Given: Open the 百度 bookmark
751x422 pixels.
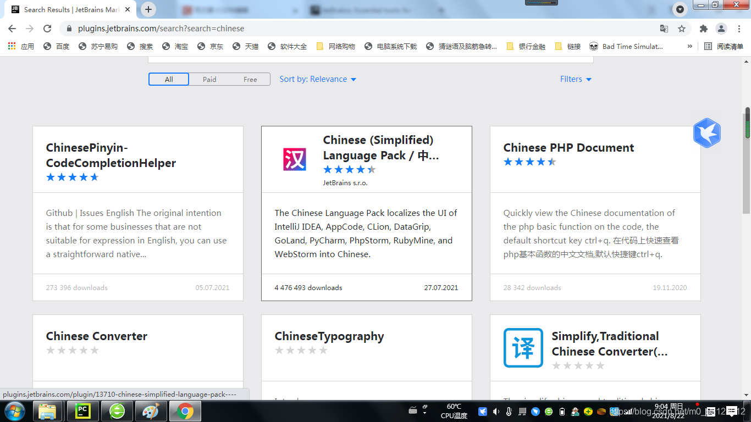Looking at the screenshot, I should click(x=56, y=47).
